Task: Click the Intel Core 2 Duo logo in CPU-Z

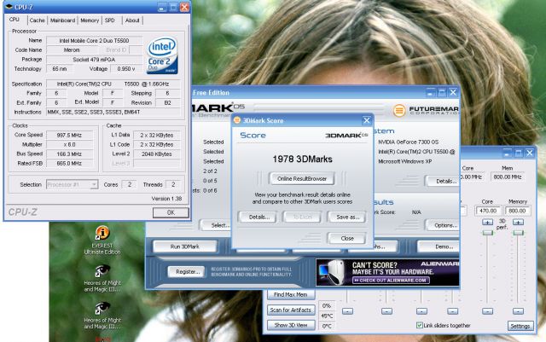Action: [x=162, y=55]
